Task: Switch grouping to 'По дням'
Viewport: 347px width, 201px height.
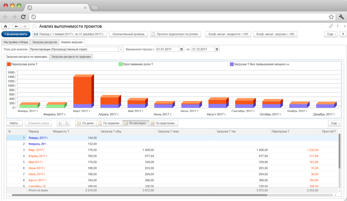Action: (86, 123)
